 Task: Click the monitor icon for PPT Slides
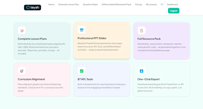[81, 30]
